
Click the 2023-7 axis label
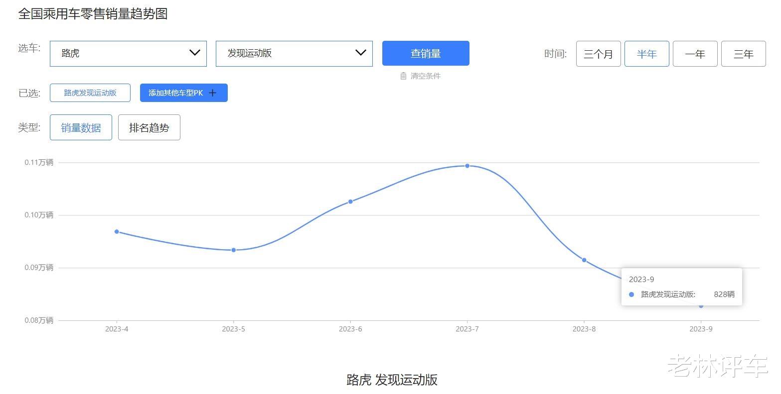click(468, 329)
